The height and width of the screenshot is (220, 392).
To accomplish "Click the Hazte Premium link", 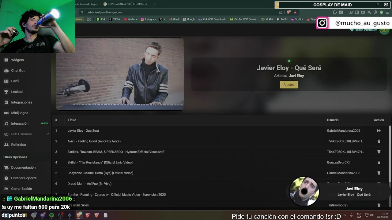I will [364, 30].
